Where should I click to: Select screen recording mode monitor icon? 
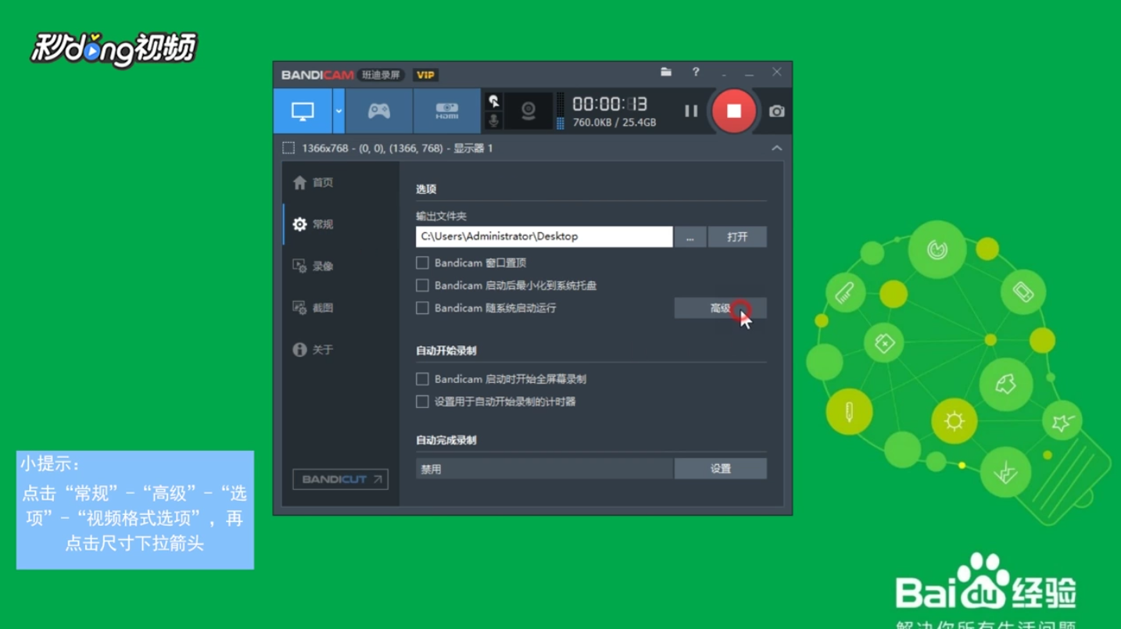[303, 111]
